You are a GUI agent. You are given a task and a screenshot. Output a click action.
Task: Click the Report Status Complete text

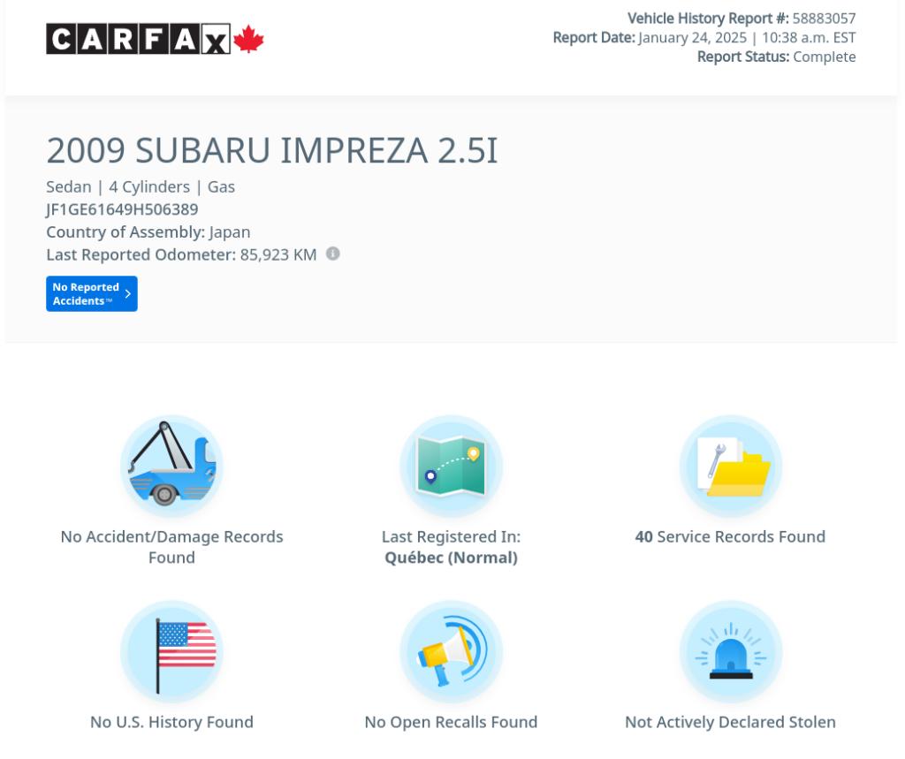[x=776, y=57]
